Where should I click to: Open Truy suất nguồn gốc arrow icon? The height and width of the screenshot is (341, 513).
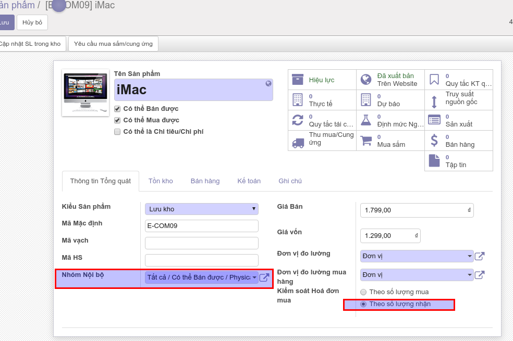click(434, 102)
